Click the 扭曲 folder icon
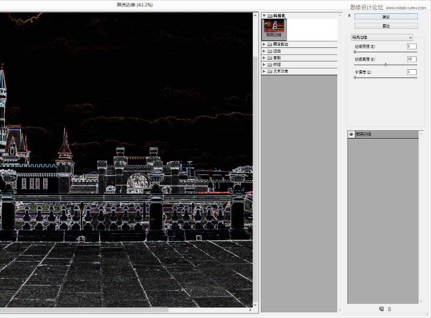This screenshot has height=318, width=431. pyautogui.click(x=270, y=51)
